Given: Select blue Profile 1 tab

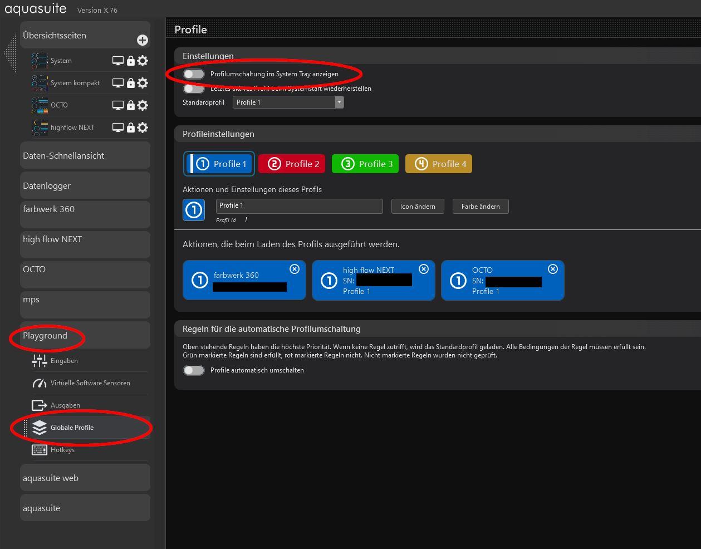Looking at the screenshot, I should [x=219, y=164].
